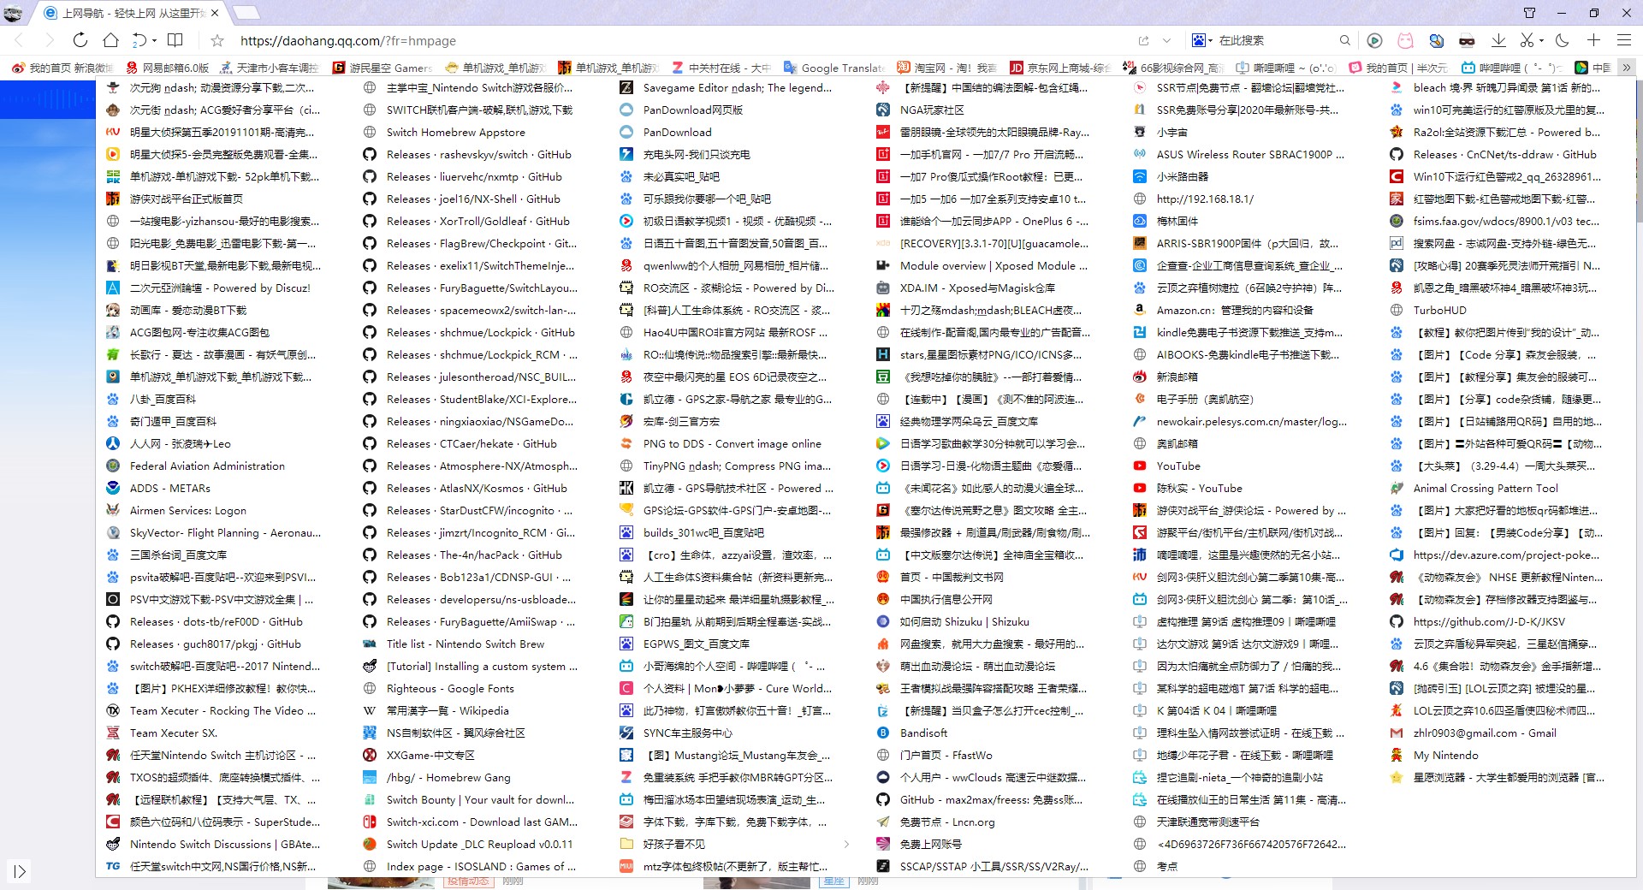Expand the address bar URL dropdown
1643x890 pixels.
click(x=1166, y=40)
